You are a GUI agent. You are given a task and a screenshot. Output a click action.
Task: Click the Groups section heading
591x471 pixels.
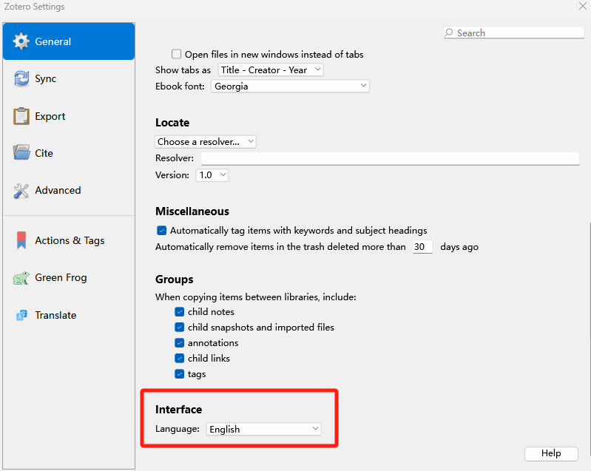(x=174, y=279)
